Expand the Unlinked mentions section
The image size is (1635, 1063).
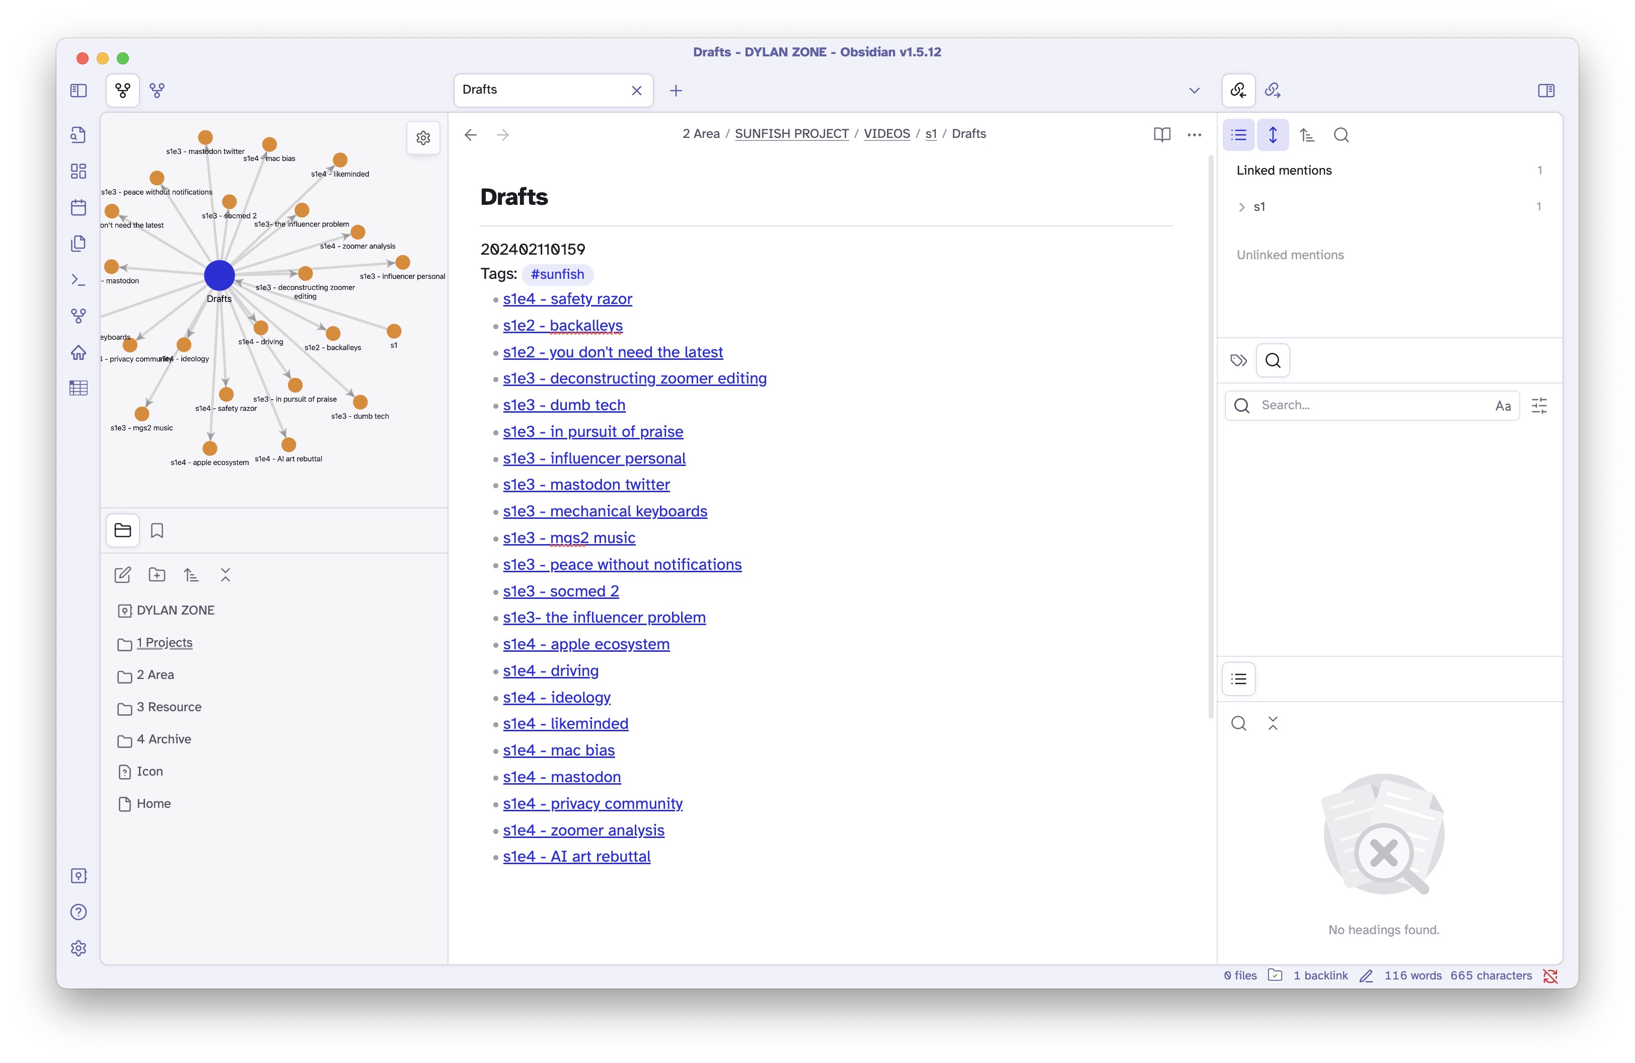1290,255
